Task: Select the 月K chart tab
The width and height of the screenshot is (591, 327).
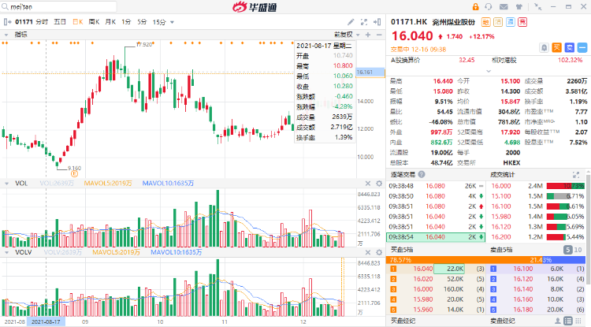Action: tap(110, 22)
